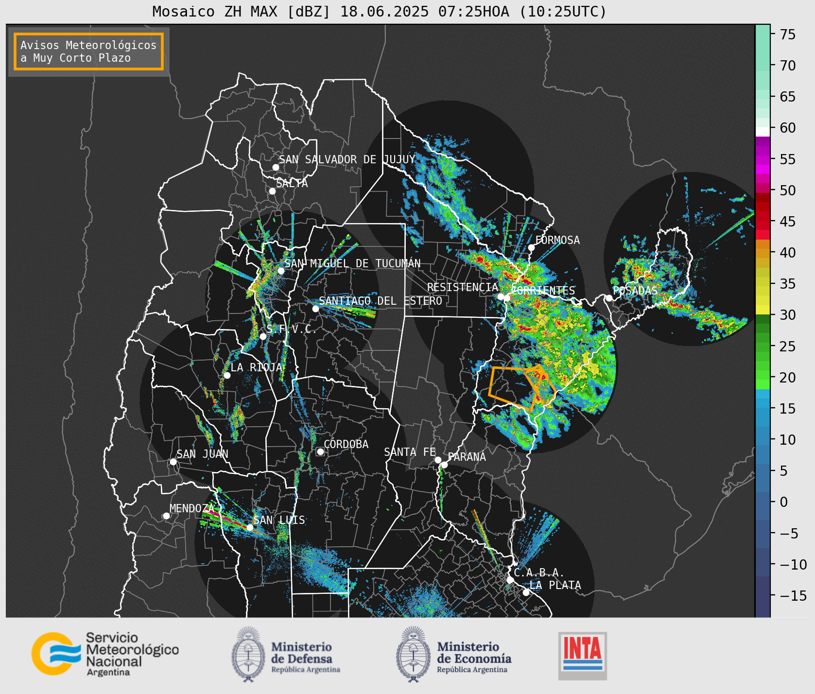Select the Córdoba city marker
Image resolution: width=815 pixels, height=694 pixels.
(x=320, y=451)
